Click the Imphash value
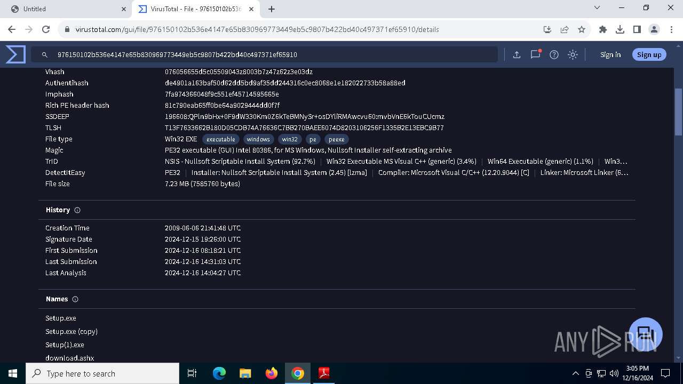This screenshot has height=384, width=683. pyautogui.click(x=222, y=94)
